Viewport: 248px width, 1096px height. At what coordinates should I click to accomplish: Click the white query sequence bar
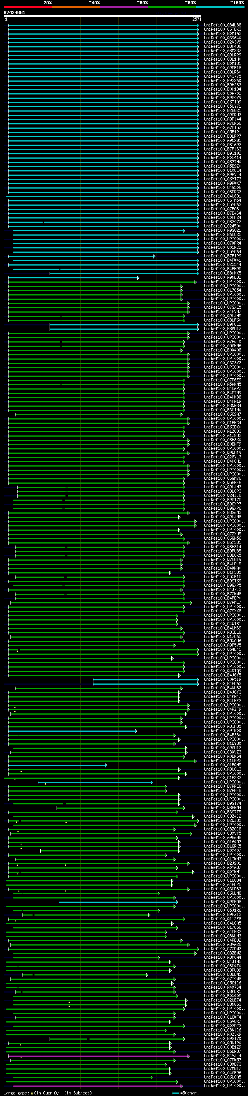pos(102,16)
